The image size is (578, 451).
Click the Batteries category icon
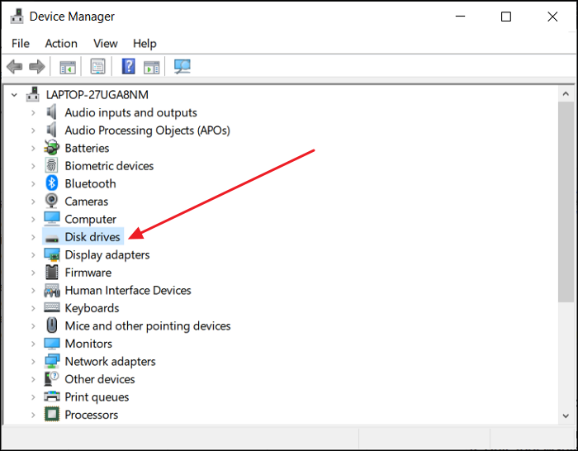[52, 148]
